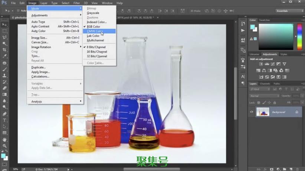Select 16 Bits/Channel option
305x171 pixels.
tap(97, 52)
